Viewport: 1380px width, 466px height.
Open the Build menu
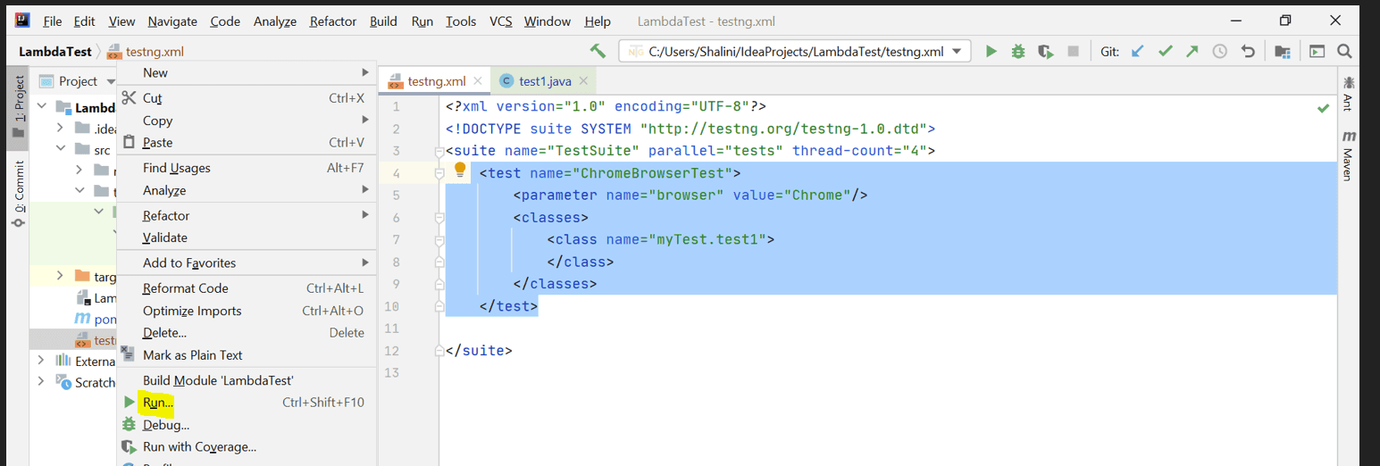383,21
